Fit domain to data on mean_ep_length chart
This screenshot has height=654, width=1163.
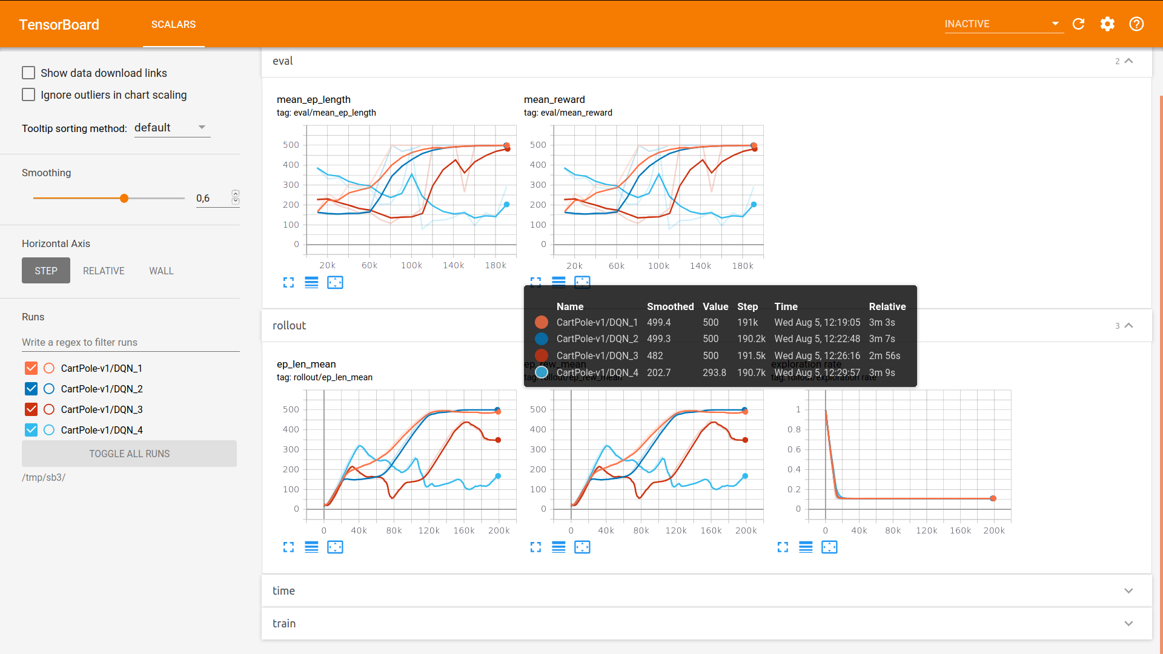[x=335, y=283]
